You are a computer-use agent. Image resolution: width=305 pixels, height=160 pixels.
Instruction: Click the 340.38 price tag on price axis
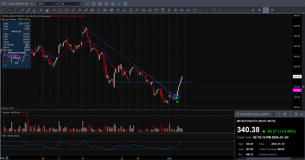pyautogui.click(x=297, y=76)
